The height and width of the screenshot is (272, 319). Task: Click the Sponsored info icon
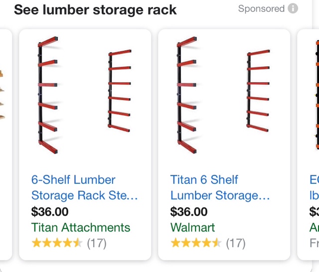tap(293, 8)
